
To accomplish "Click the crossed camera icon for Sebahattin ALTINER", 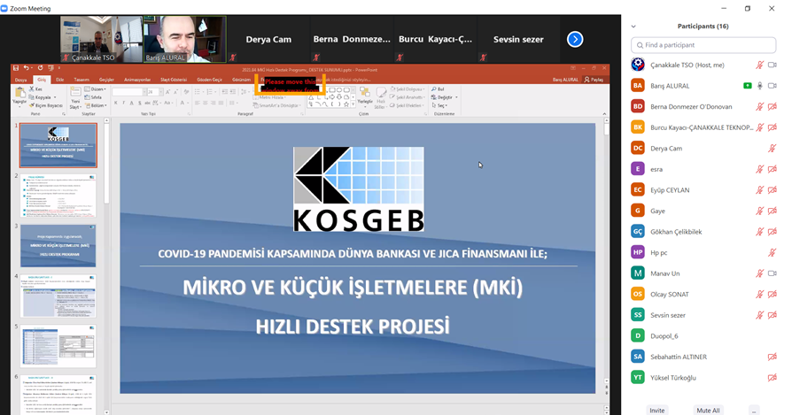I will [773, 357].
